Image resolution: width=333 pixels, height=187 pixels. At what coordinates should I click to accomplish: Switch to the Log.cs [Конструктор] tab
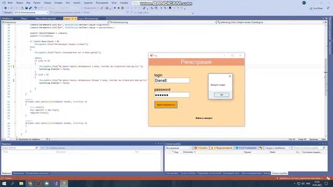88,19
